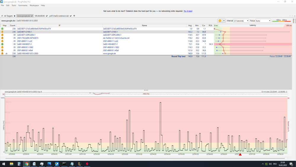Open the red lightning bolt taskbar app
Image resolution: width=296 pixels, height=167 pixels.
coord(87,164)
